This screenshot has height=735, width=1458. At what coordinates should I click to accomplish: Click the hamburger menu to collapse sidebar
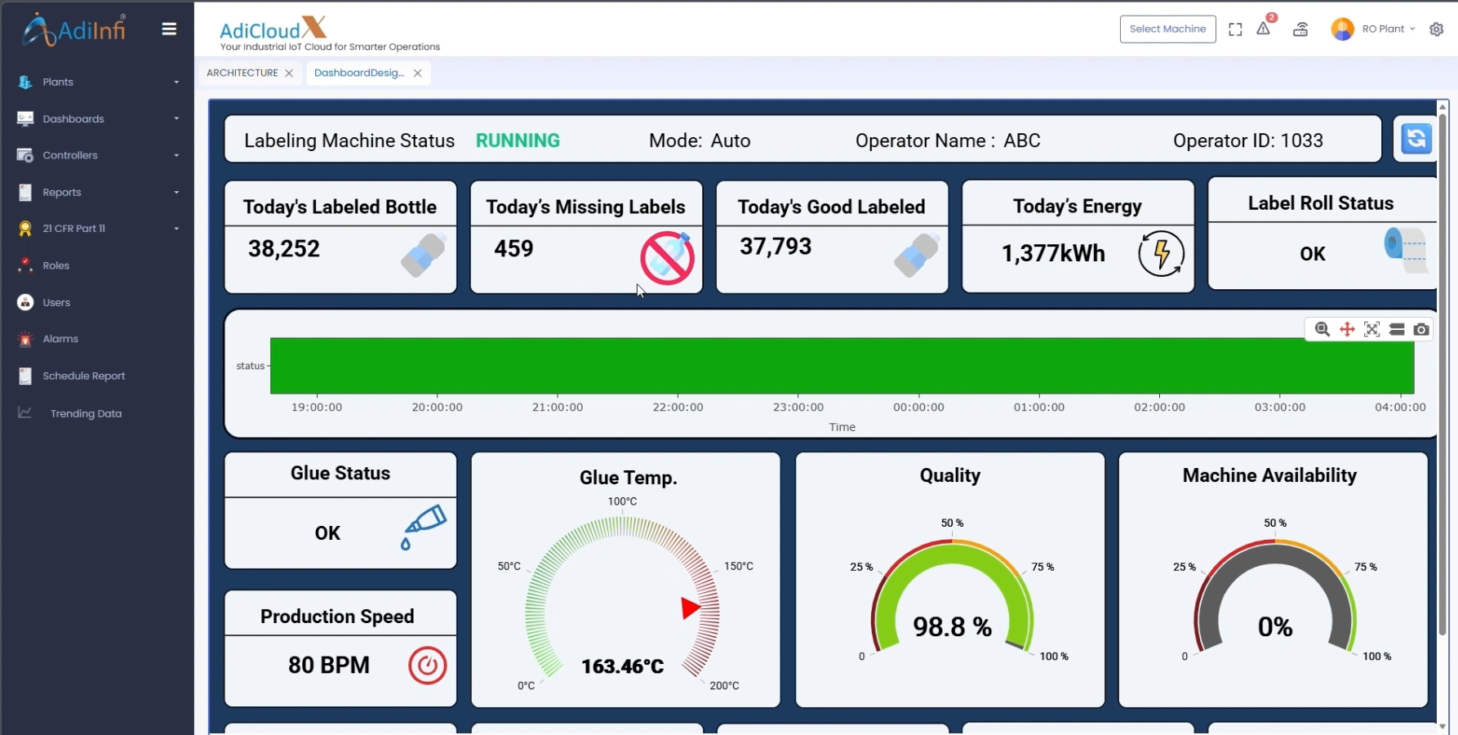(169, 29)
